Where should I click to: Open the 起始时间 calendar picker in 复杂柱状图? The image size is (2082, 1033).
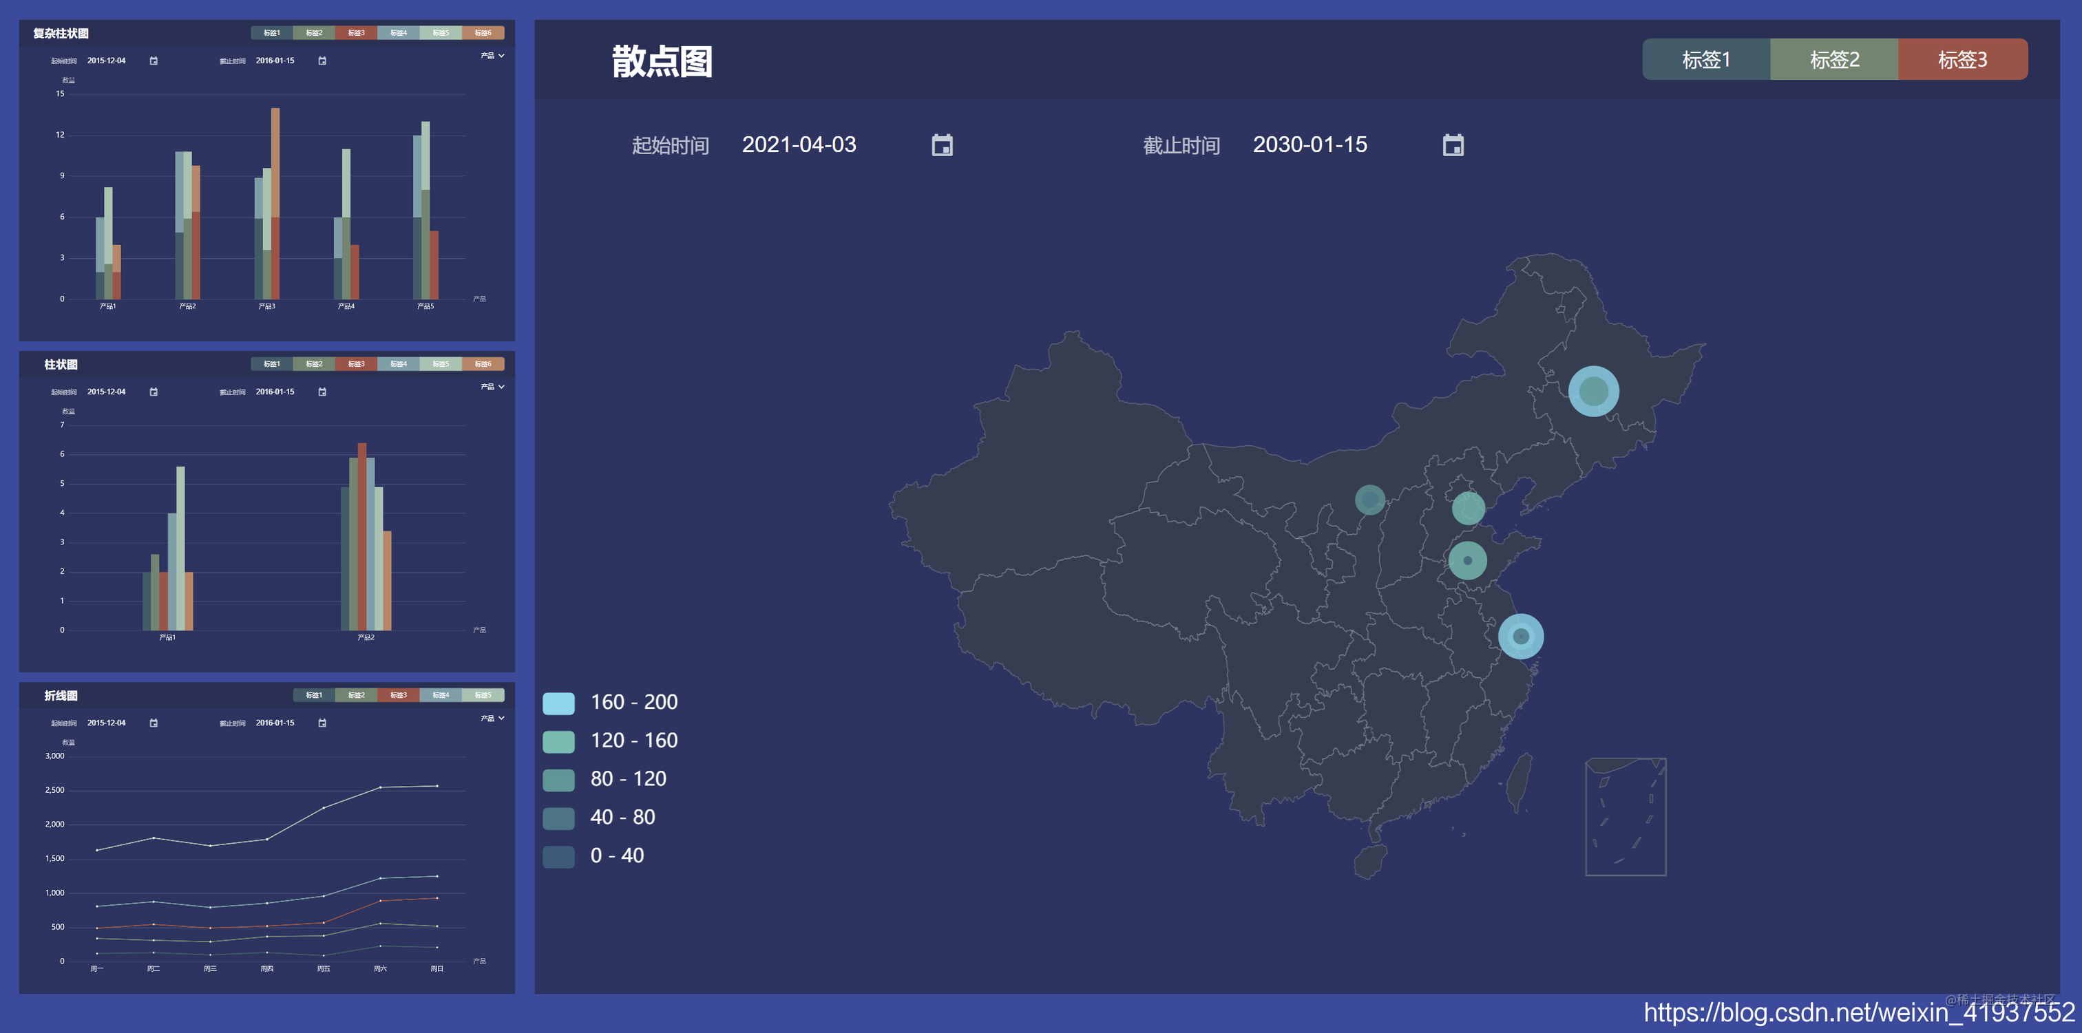[153, 60]
